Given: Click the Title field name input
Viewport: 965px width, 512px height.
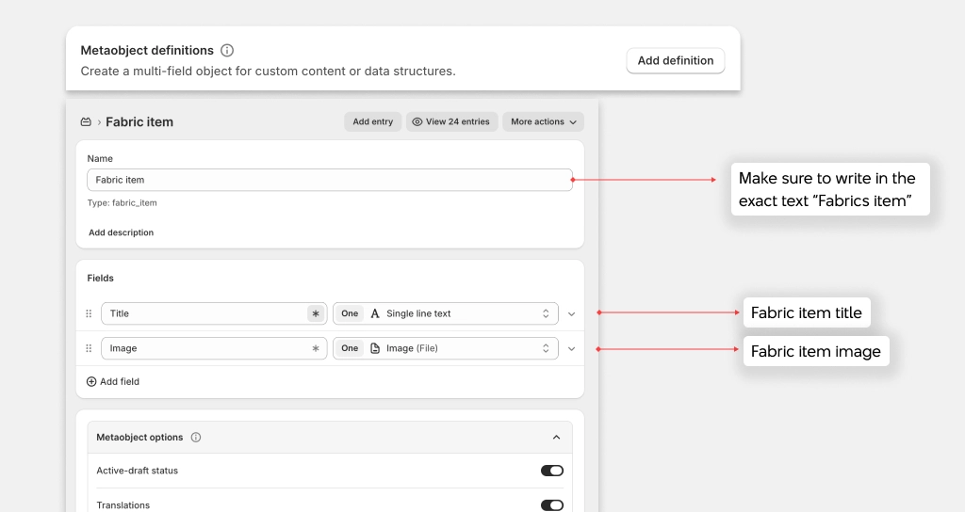Looking at the screenshot, I should point(214,313).
